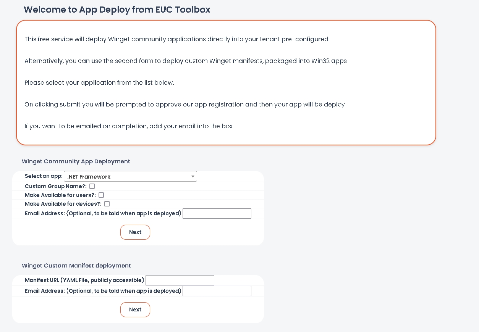The width and height of the screenshot is (479, 332).
Task: Click the 'On clicking submit' sentence
Action: pyautogui.click(x=184, y=104)
